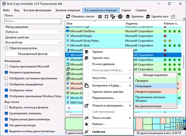The width and height of the screenshot is (186, 136).
Task: Open the Вид menu
Action: [x=17, y=10]
